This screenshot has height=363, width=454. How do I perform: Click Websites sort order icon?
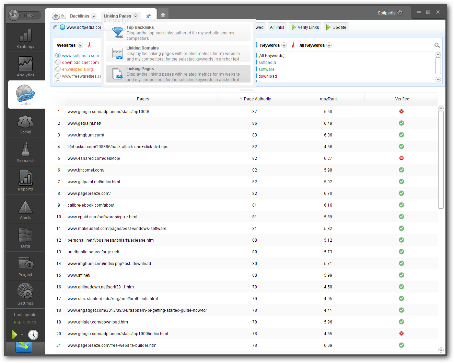(x=89, y=45)
